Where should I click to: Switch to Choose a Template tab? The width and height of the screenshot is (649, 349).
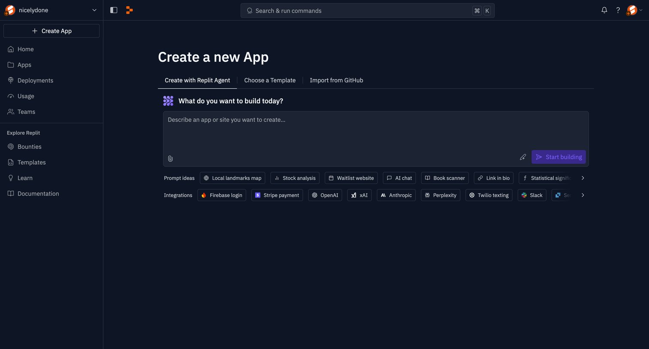click(270, 80)
